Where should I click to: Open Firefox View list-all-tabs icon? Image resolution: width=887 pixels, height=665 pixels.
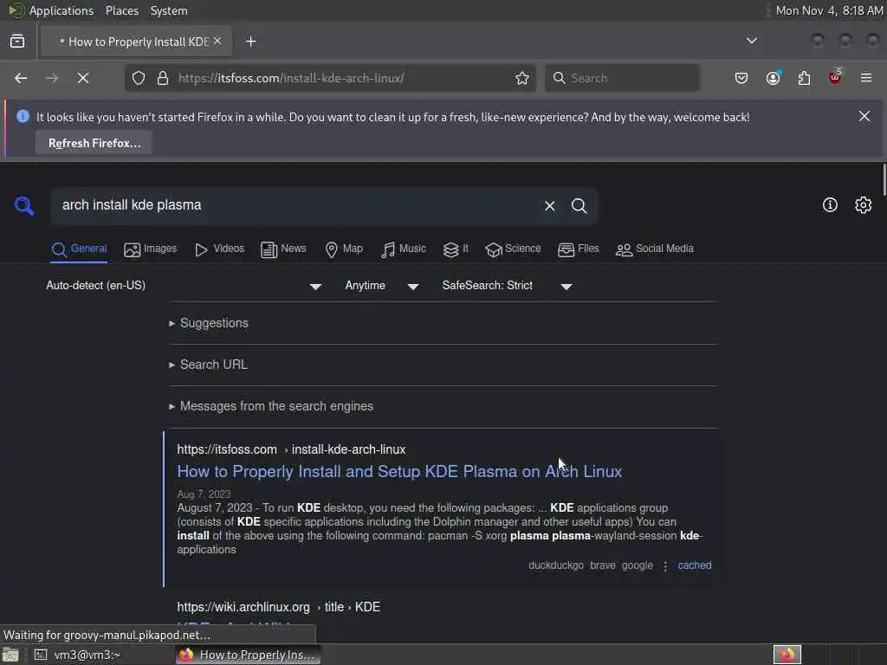coord(17,42)
